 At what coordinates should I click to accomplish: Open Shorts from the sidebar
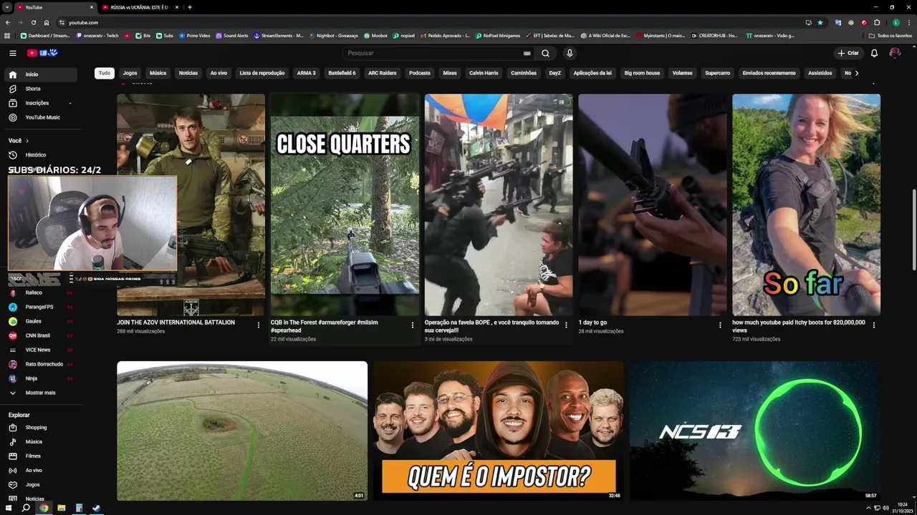click(x=40, y=89)
